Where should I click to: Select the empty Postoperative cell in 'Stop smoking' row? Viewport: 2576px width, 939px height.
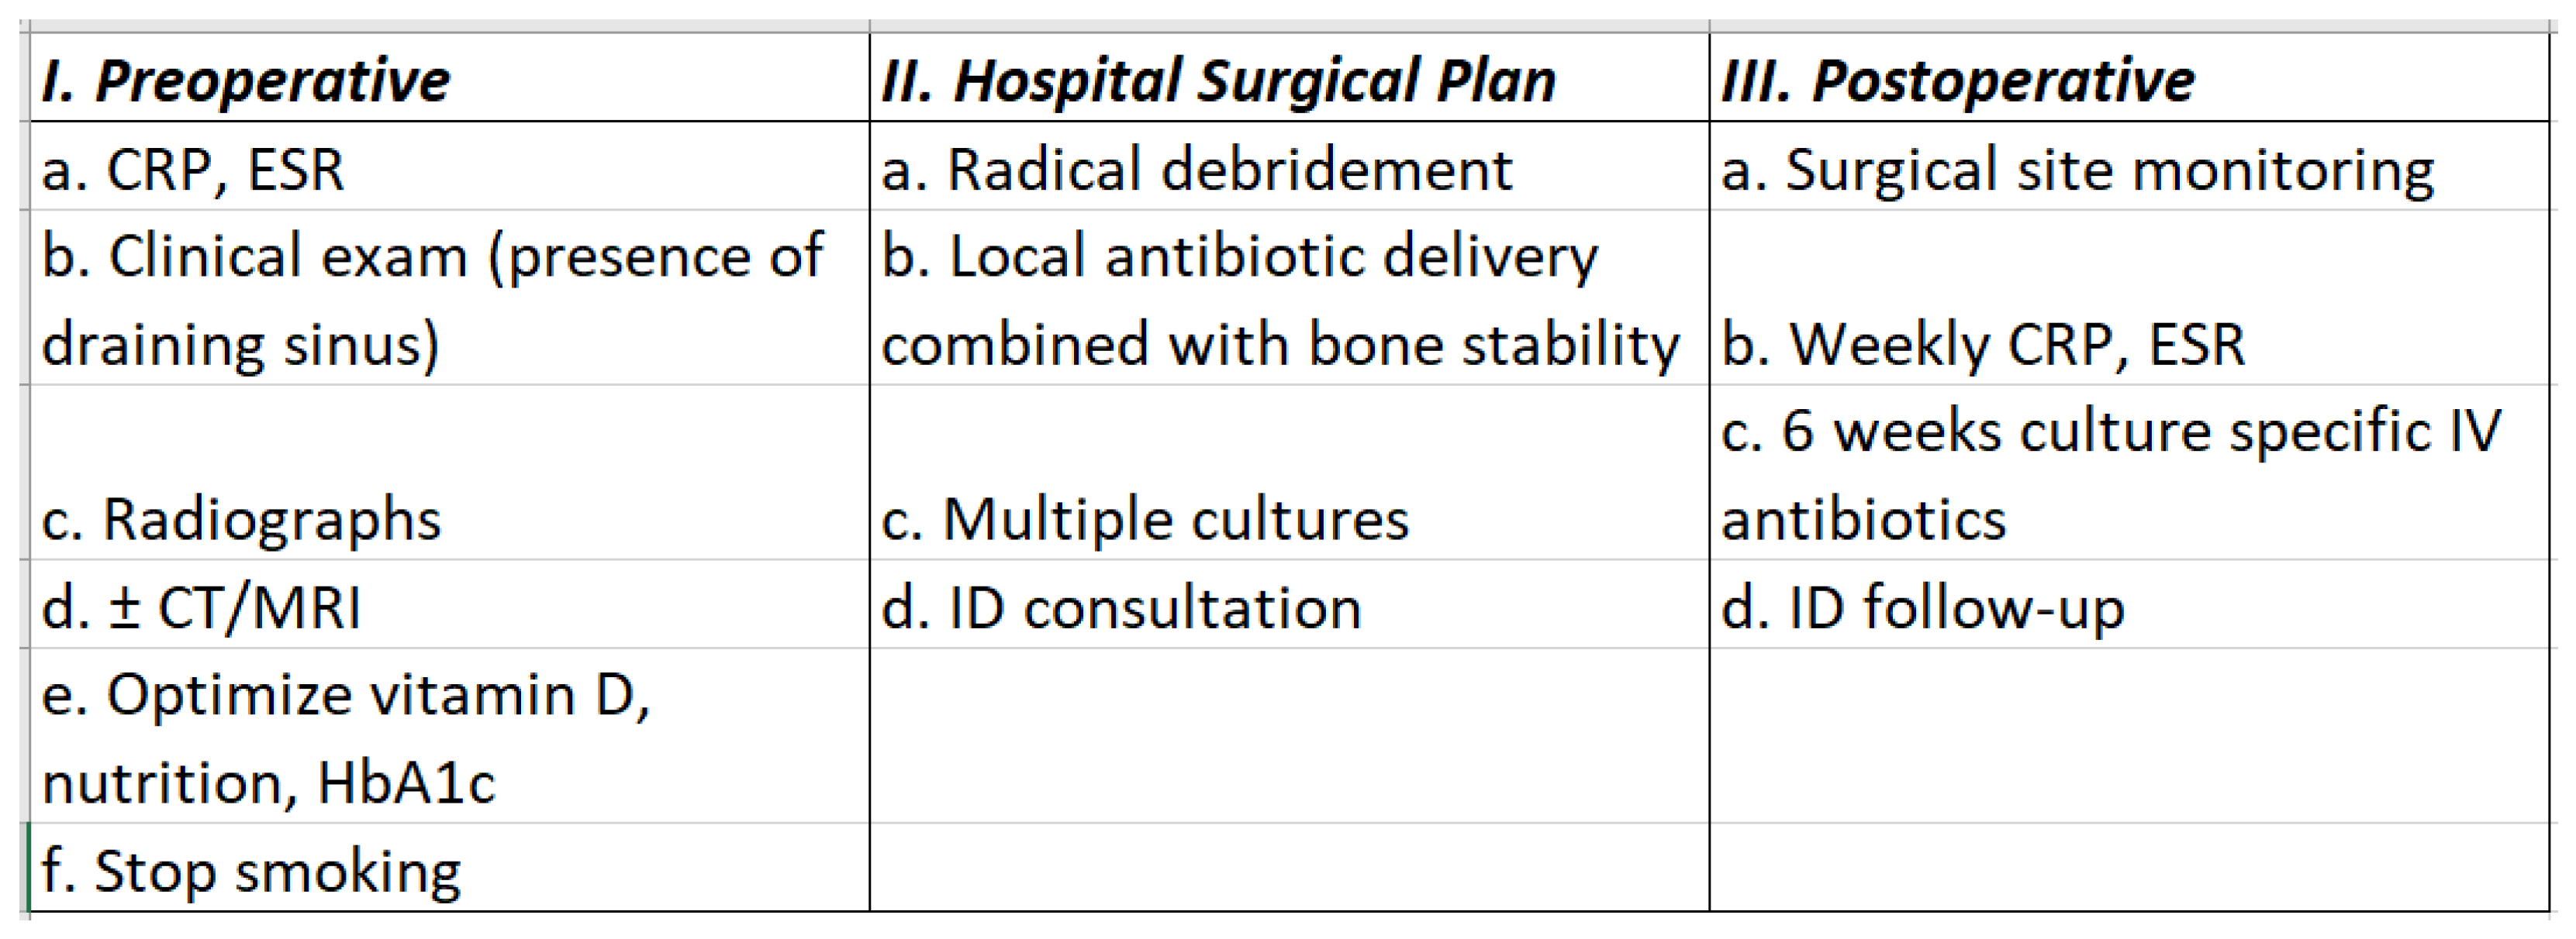pos(2128,868)
